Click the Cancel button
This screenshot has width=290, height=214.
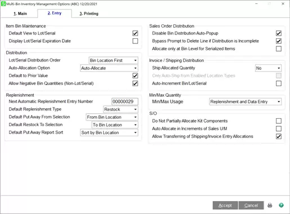(251, 206)
